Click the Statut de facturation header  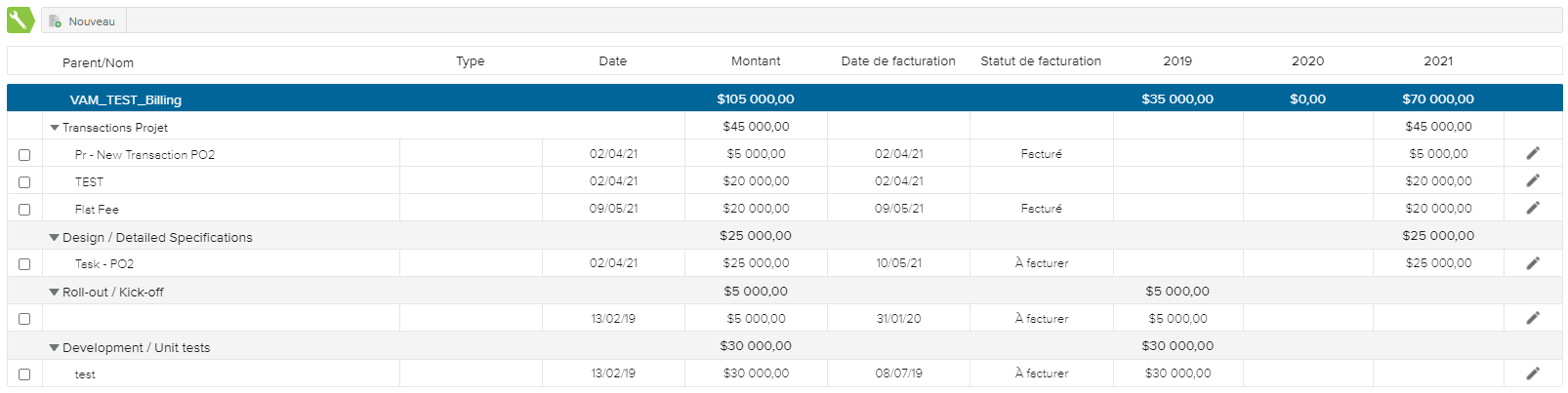tap(1041, 61)
